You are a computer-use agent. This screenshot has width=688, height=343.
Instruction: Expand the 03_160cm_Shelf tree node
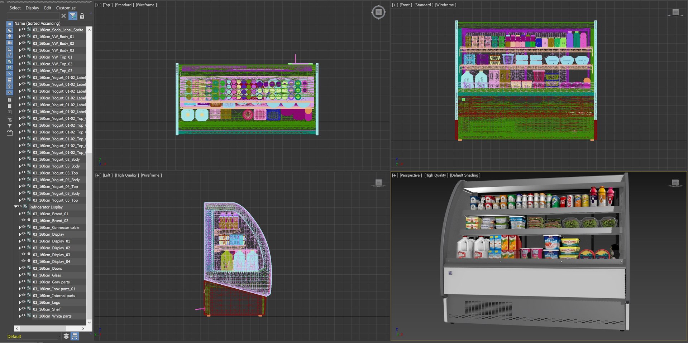coord(20,309)
